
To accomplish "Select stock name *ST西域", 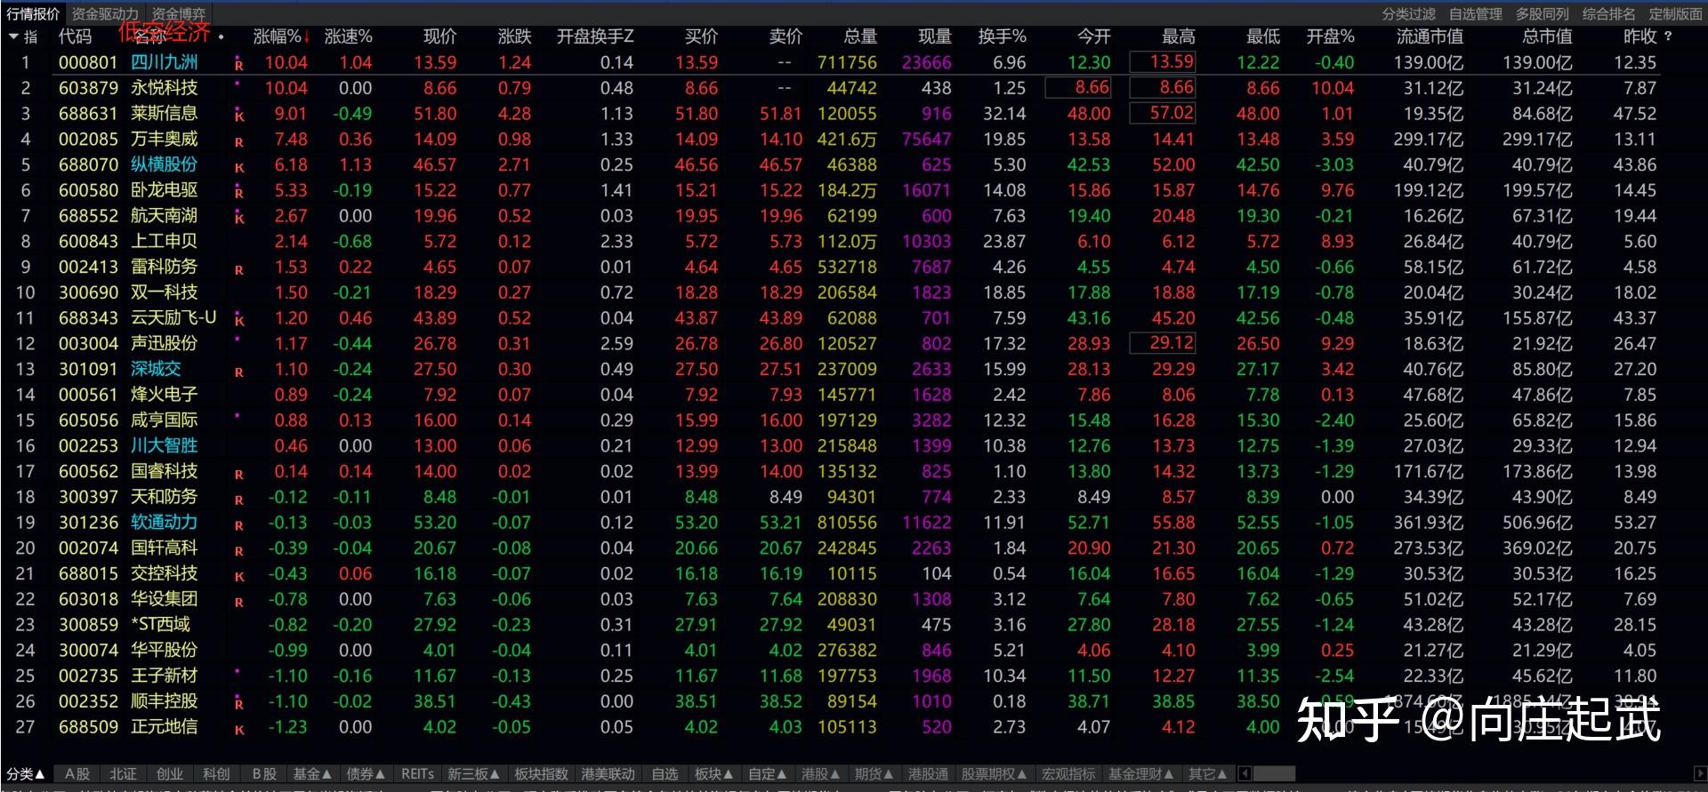I will [x=160, y=625].
